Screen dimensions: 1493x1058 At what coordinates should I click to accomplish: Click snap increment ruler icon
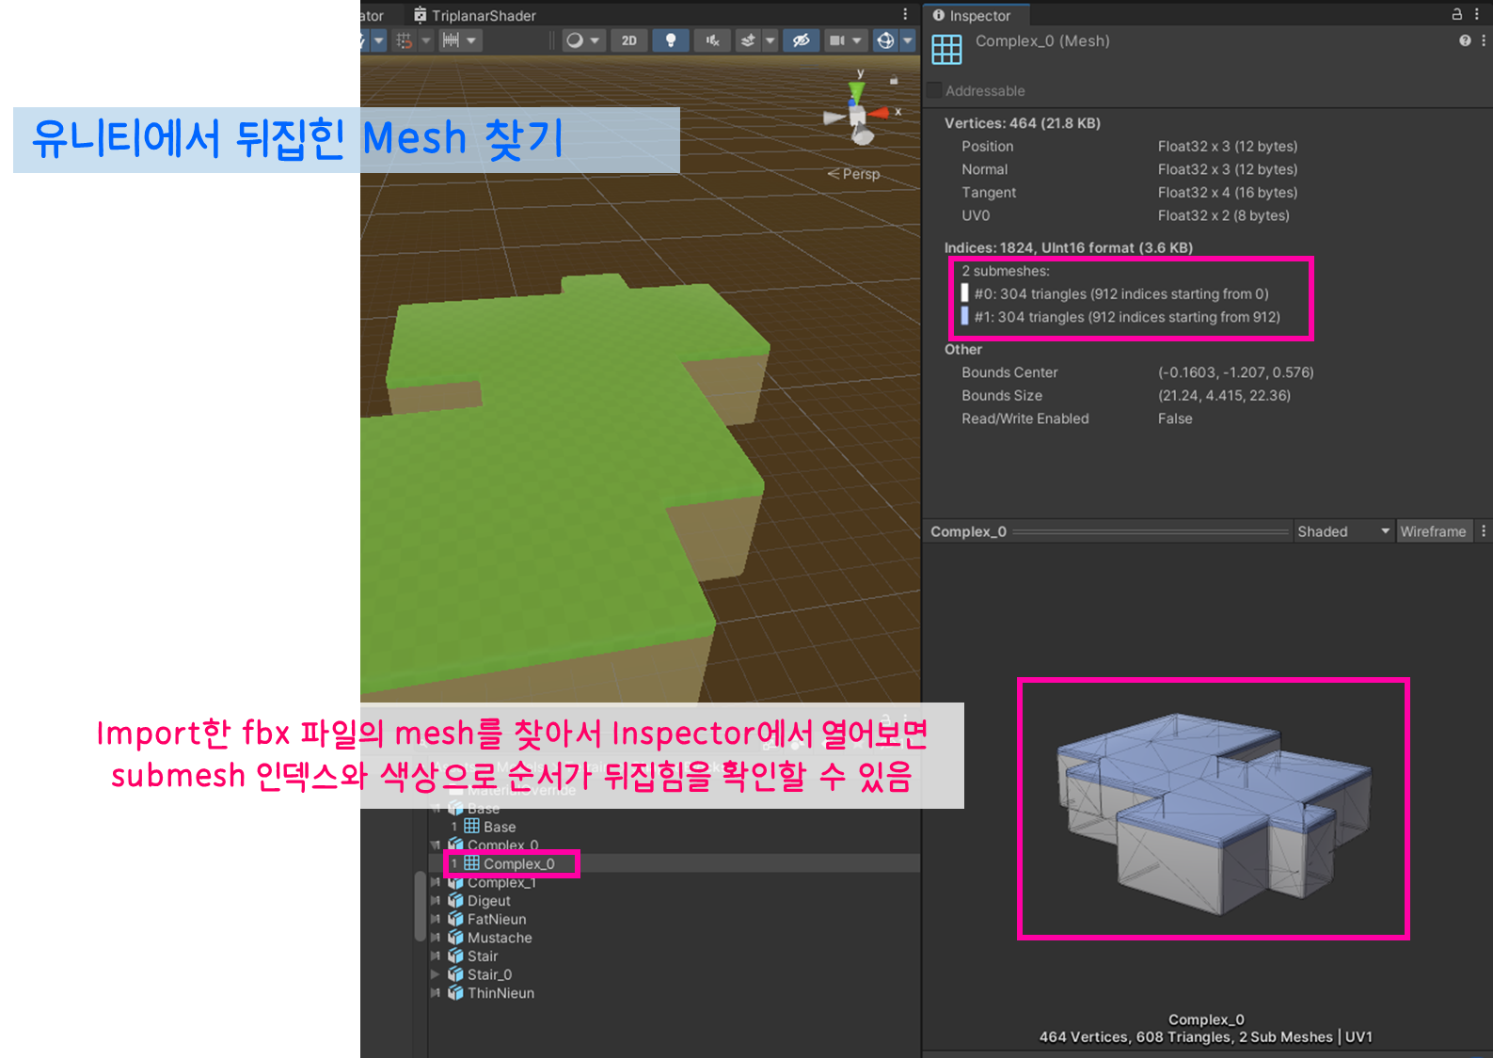pos(452,40)
